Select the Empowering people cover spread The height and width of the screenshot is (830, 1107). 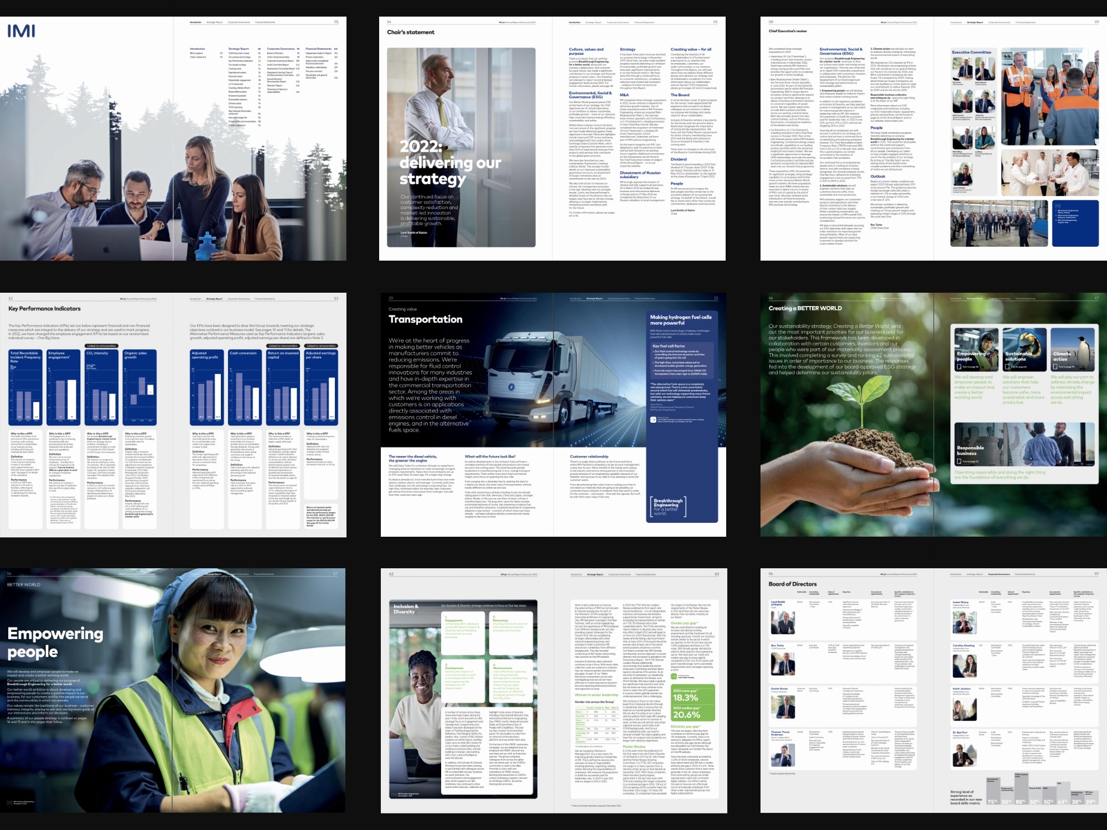click(x=173, y=691)
